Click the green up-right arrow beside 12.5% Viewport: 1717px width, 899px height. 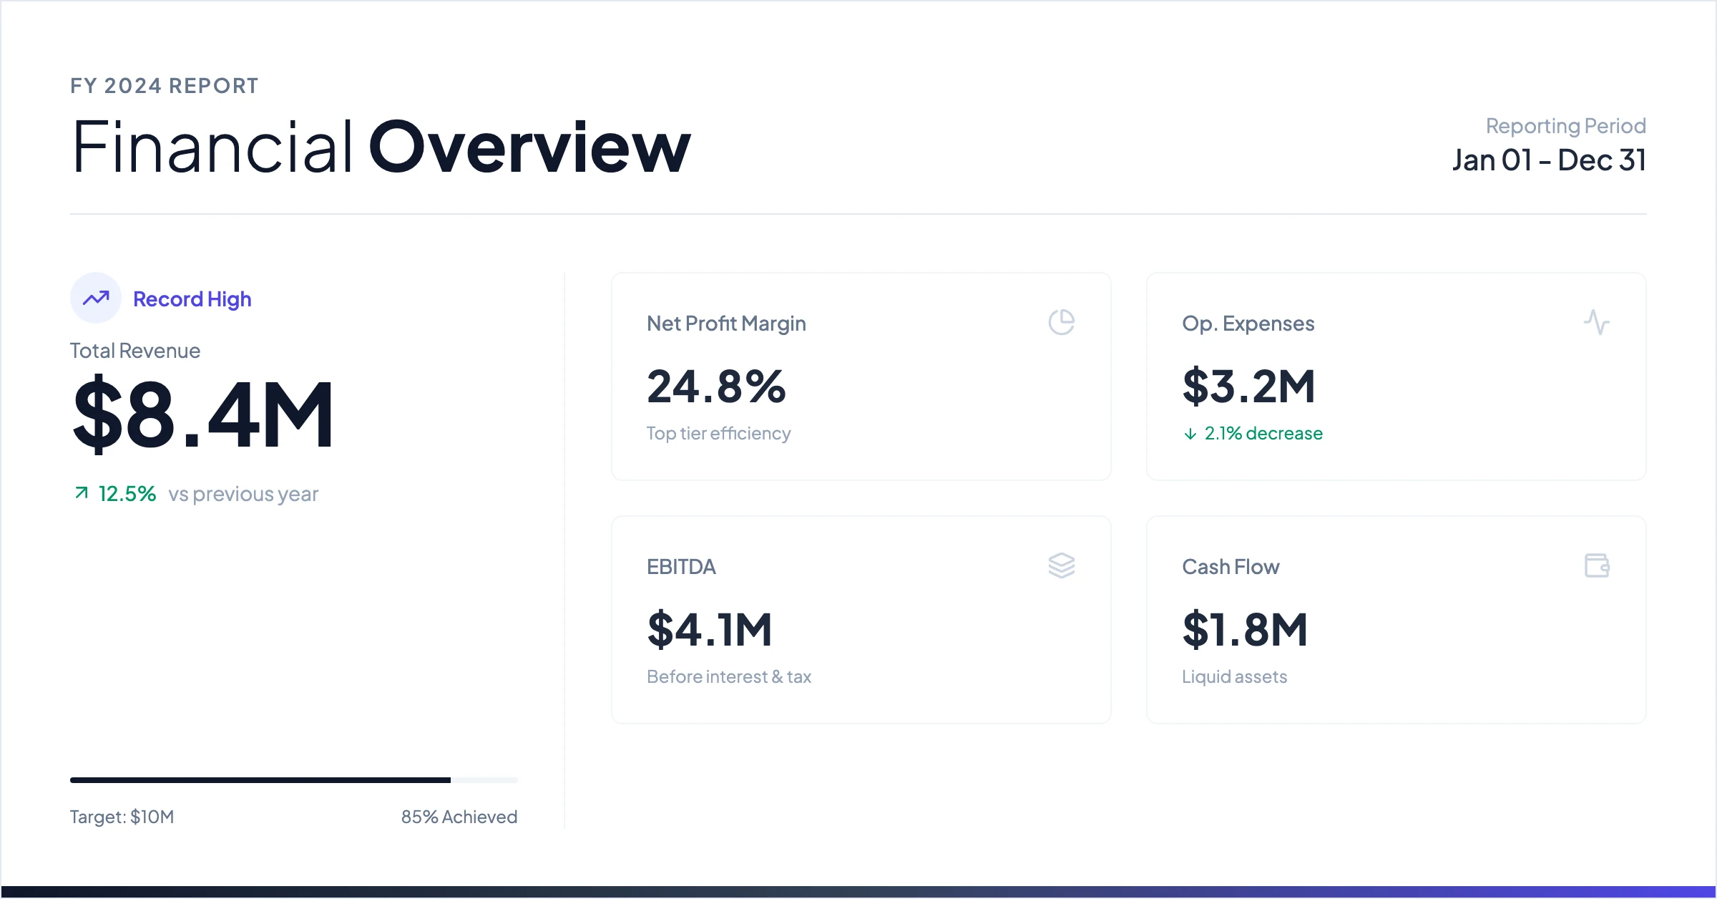click(82, 493)
